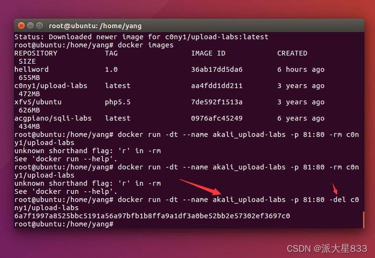
Task: Click the image ID 36ab17dd5da6
Action: [216, 69]
